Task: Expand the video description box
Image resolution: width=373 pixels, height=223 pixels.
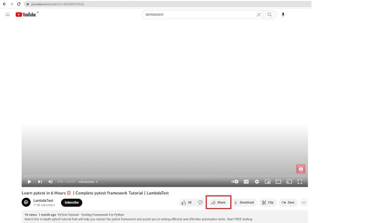Action: point(165,217)
